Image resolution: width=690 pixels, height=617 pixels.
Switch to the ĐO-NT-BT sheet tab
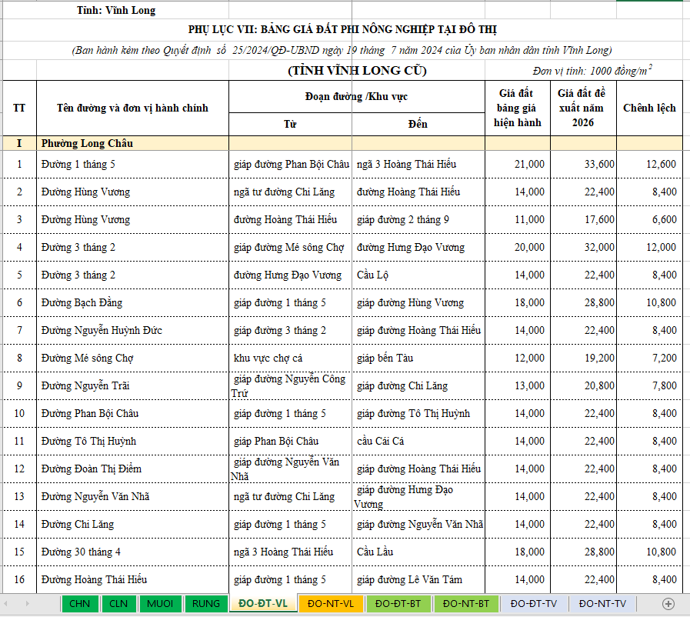(465, 604)
